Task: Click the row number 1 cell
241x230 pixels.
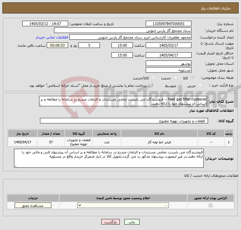Action: click(x=229, y=142)
